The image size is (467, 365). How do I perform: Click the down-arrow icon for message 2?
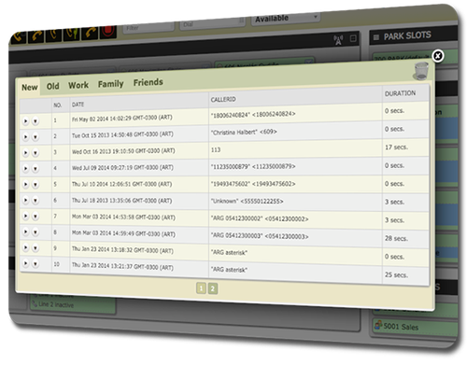35,137
